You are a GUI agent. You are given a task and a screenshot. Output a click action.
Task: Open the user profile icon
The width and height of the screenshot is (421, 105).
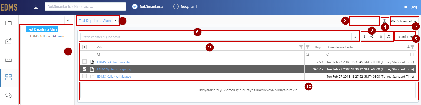[36, 7]
